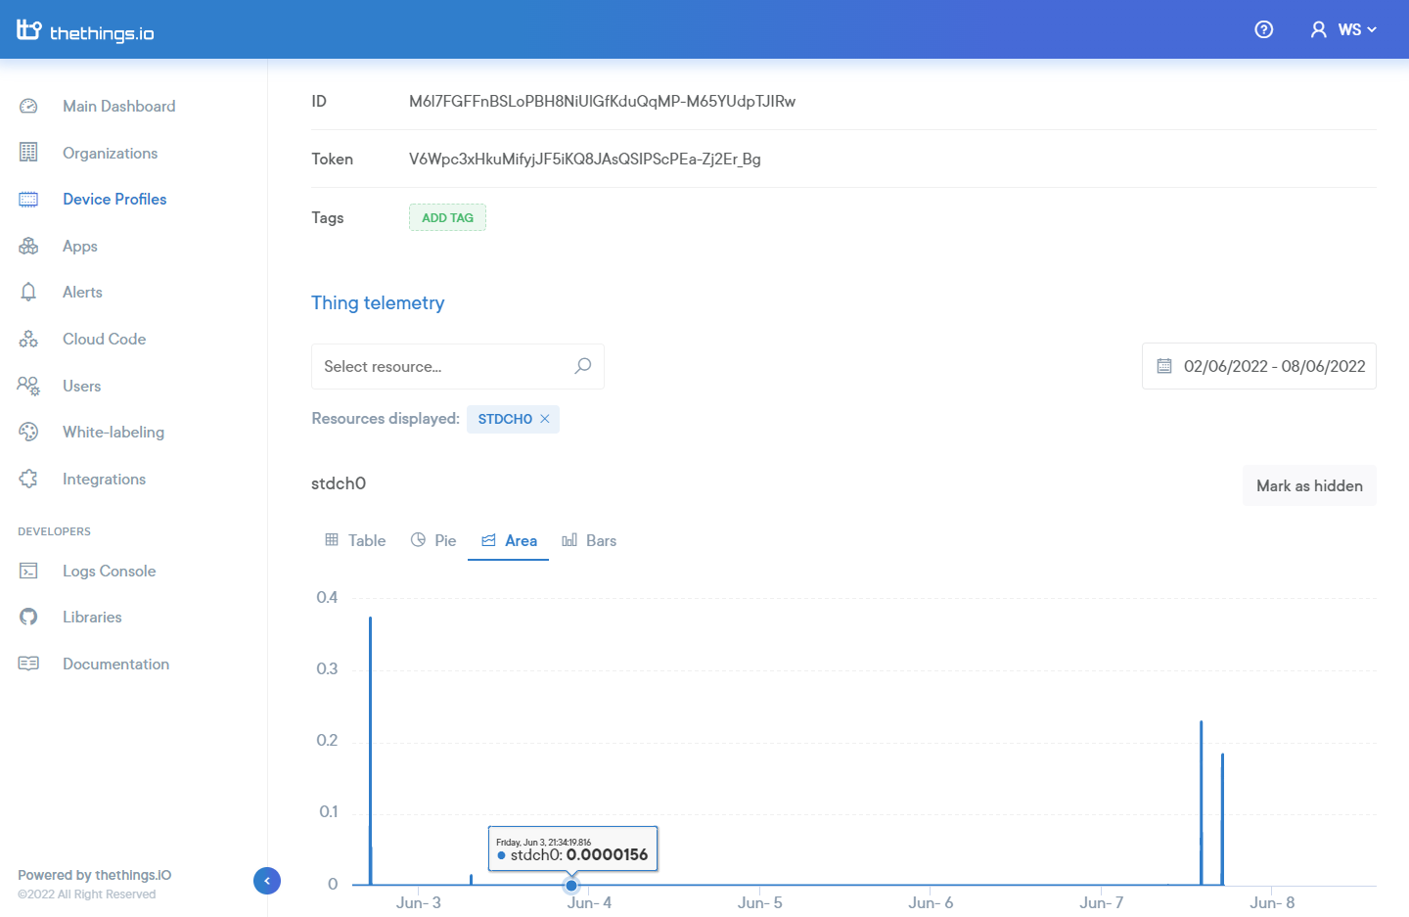Click the ADD TAG button
1409x917 pixels.
(x=447, y=217)
